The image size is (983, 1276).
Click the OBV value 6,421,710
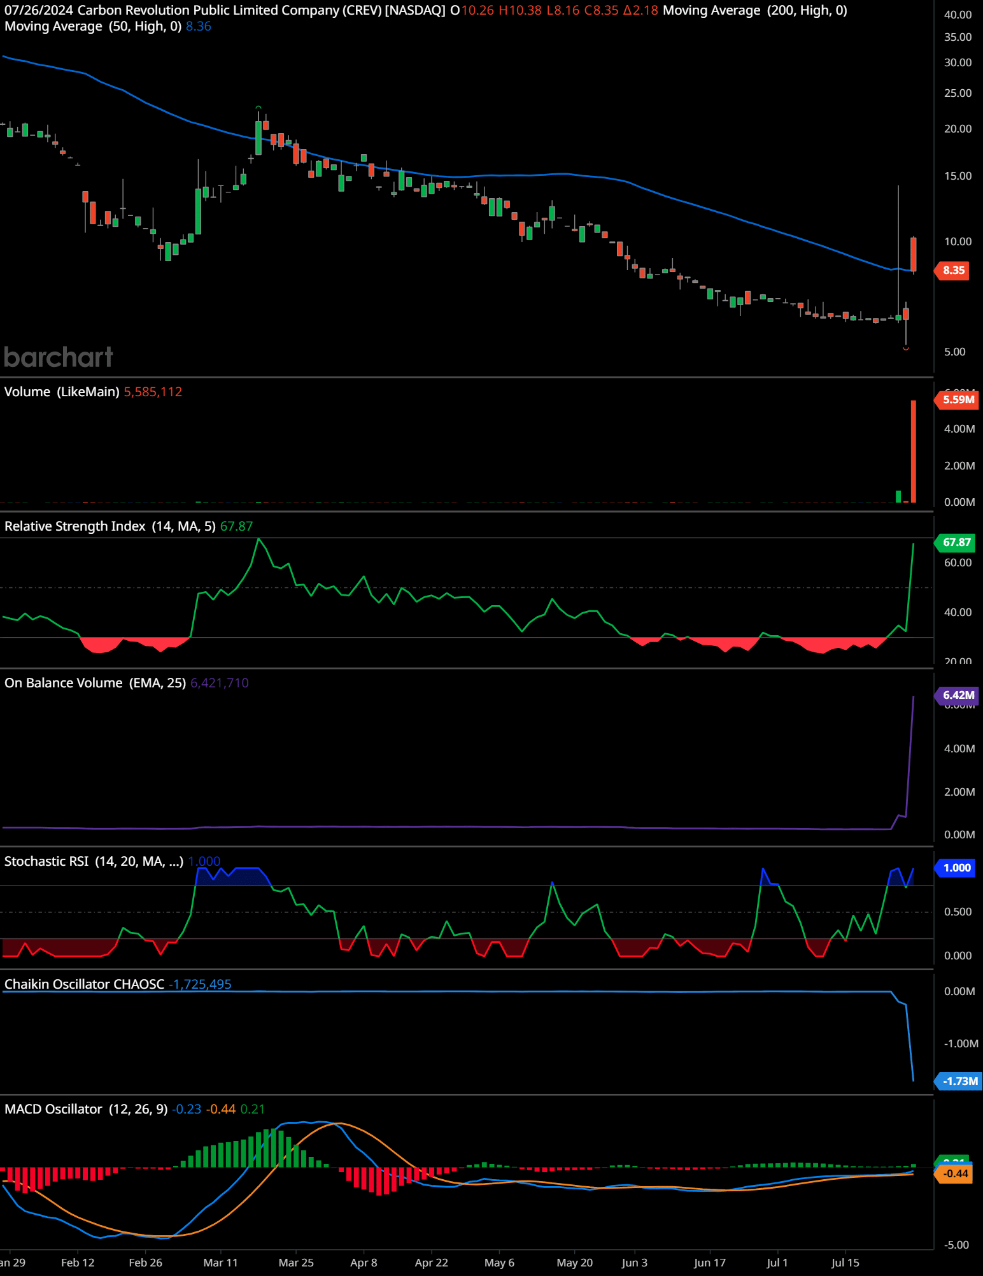point(220,683)
